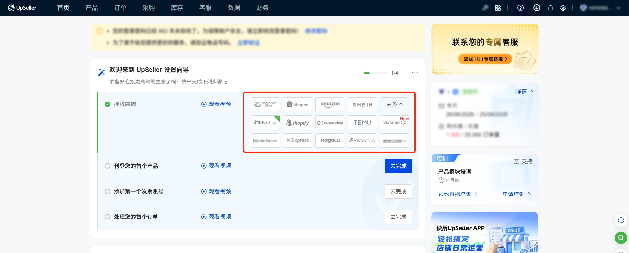Screen dimensions: 629x253
Task: Select the TikTok Shop store tile
Action: [x=265, y=122]
